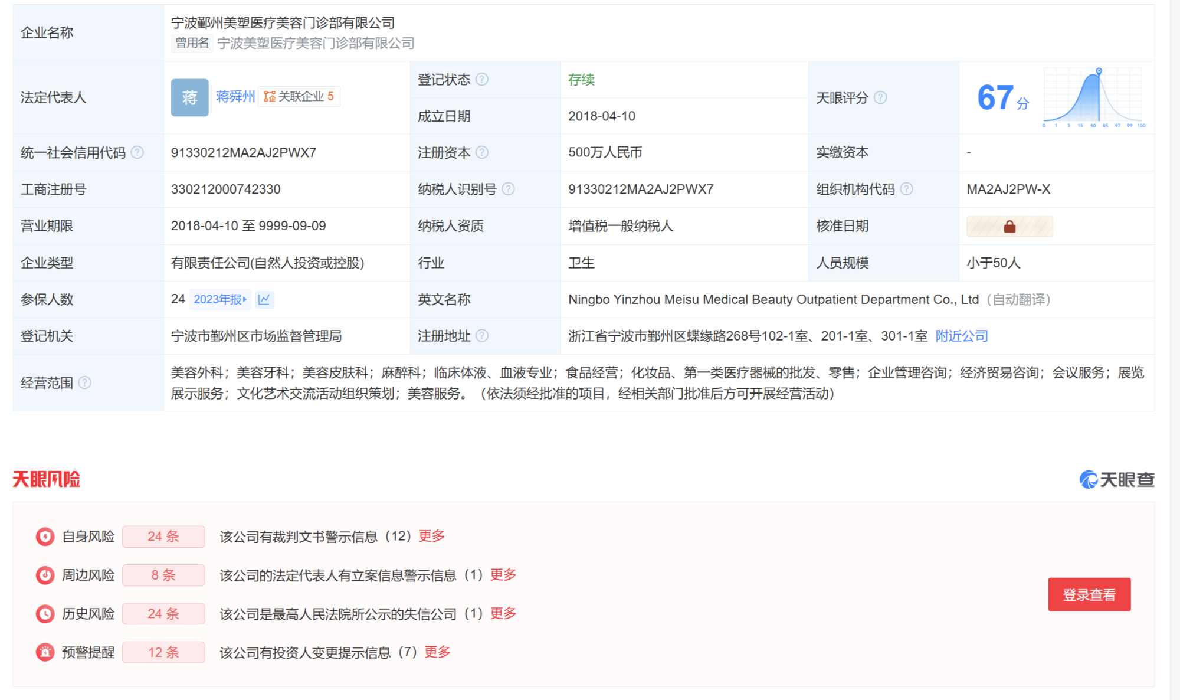Viewport: 1180px width, 700px height.
Task: Click the 天眼查 logo
Action: point(1117,479)
